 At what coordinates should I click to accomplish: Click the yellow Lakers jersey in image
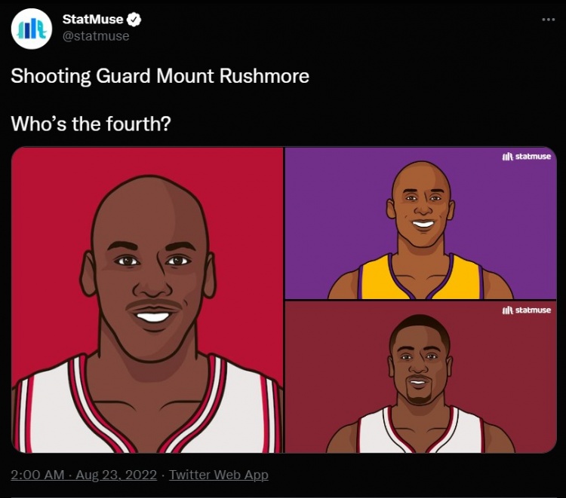[420, 278]
